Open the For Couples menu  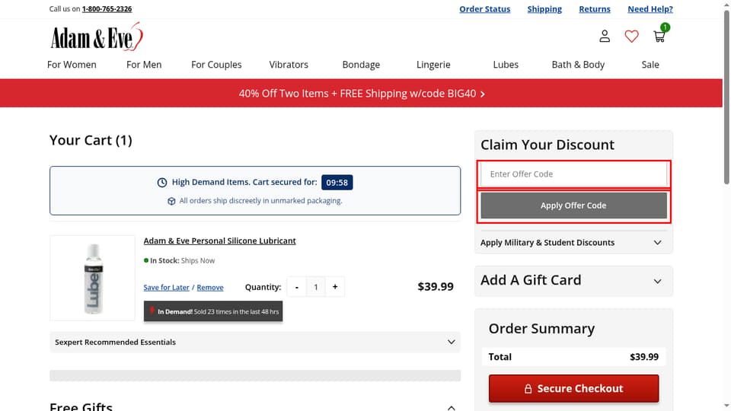click(216, 65)
